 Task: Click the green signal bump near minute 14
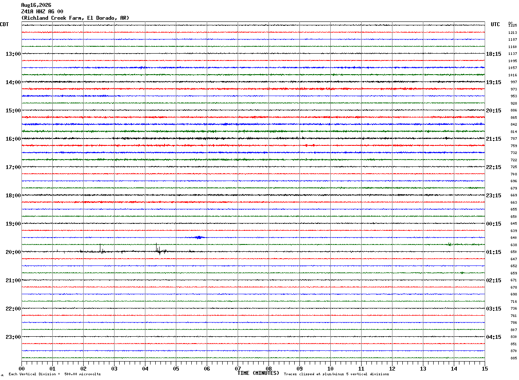[x=450, y=244]
